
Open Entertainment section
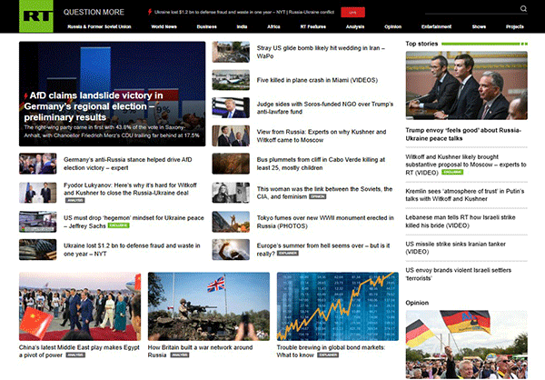click(436, 26)
